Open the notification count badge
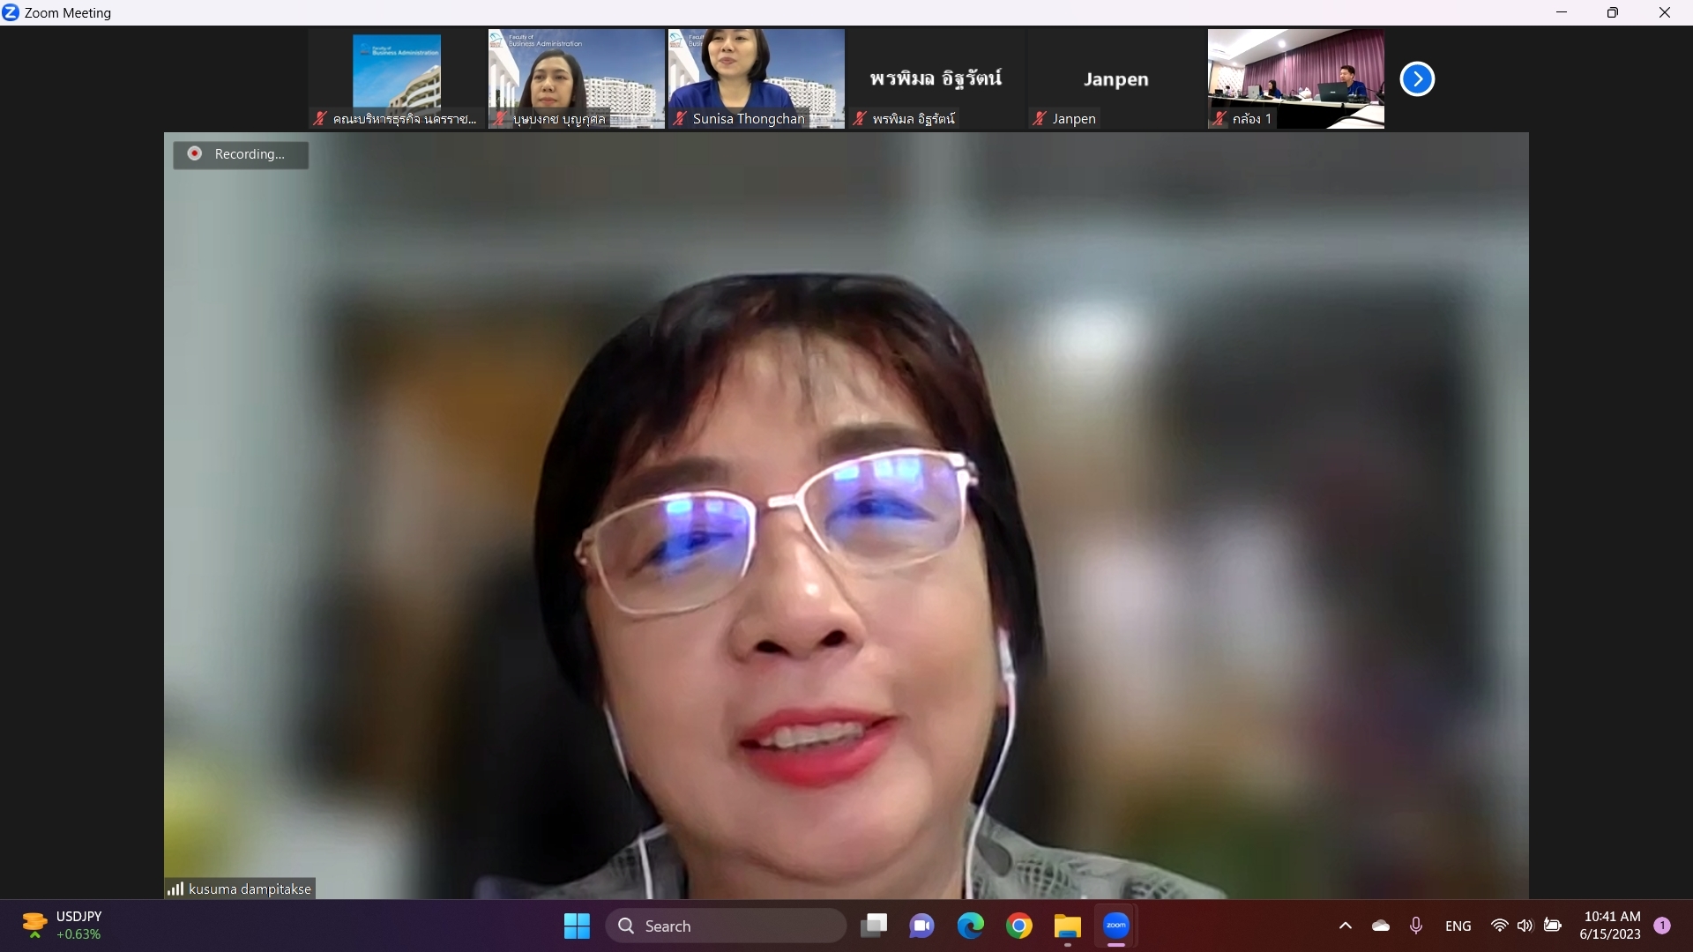Screen dimensions: 1693x952 [1662, 926]
